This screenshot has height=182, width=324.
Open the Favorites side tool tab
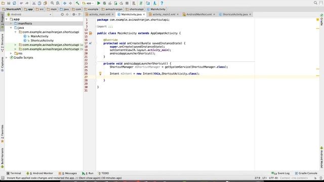2,133
